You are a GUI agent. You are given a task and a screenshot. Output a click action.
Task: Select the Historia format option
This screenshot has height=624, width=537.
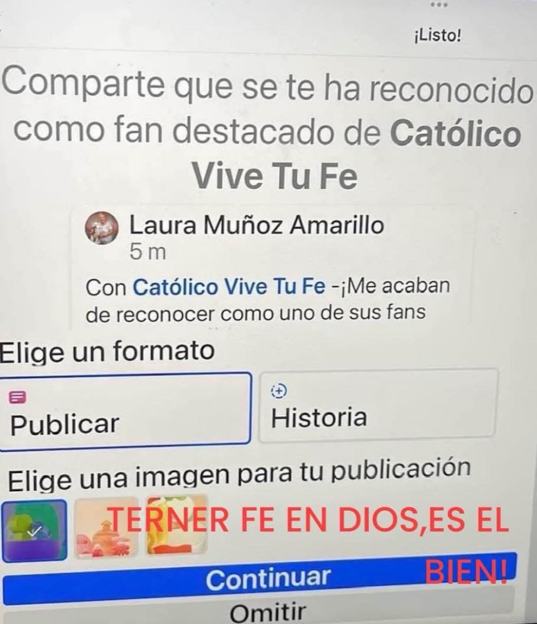377,406
